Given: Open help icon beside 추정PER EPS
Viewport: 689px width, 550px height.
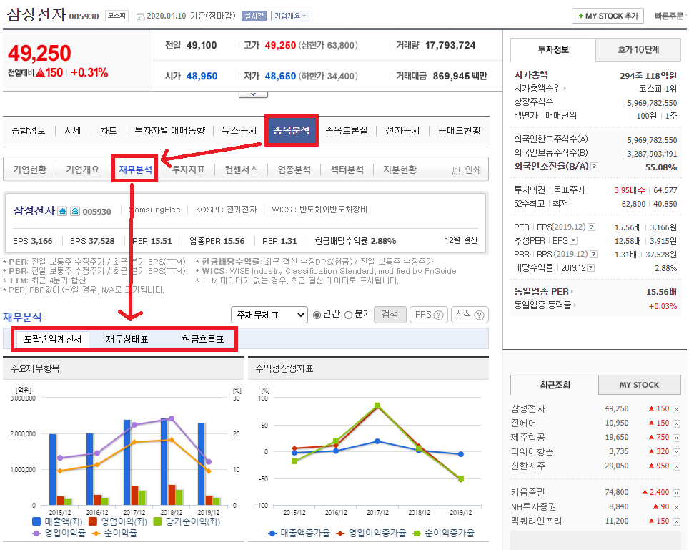Looking at the screenshot, I should pos(573,240).
